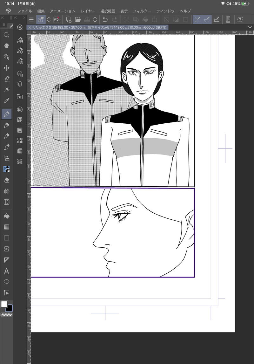Open the レイヤー menu
The image size is (254, 364).
(88, 11)
